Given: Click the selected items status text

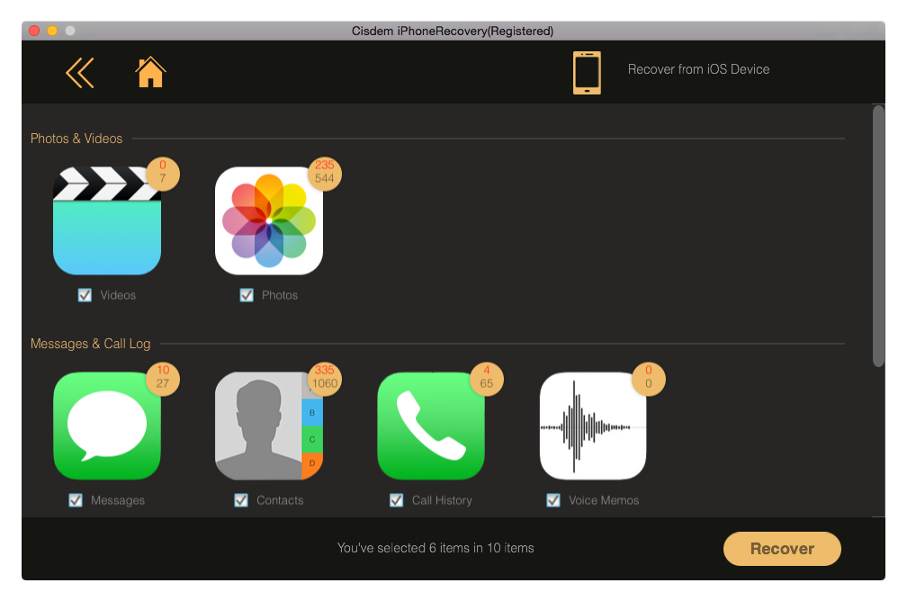Looking at the screenshot, I should pos(436,548).
